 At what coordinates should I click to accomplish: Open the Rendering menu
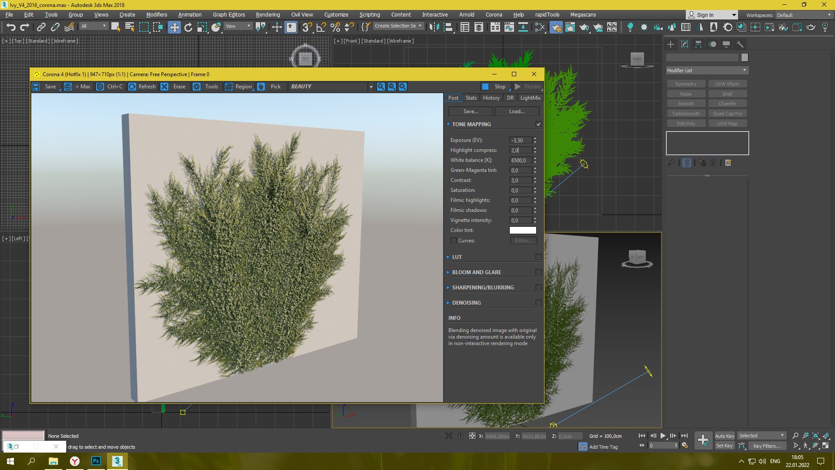(x=268, y=15)
